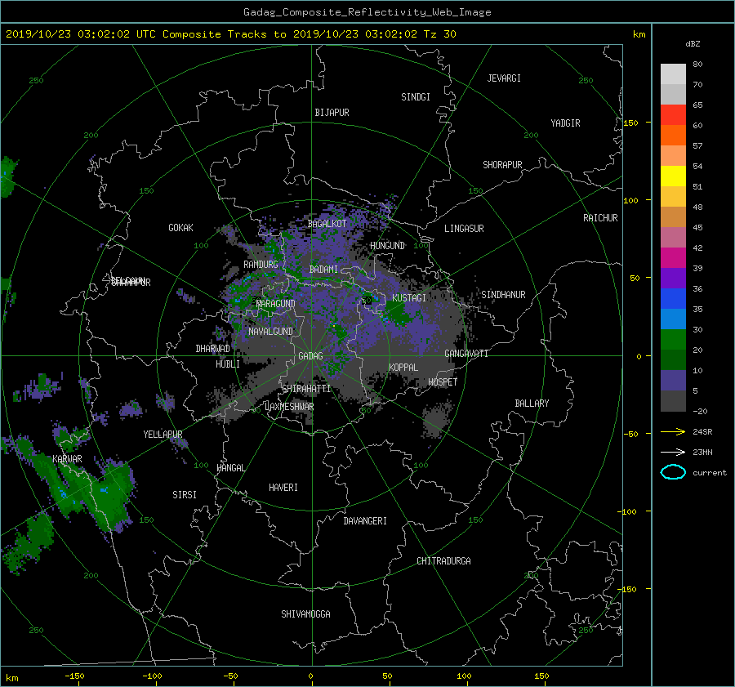
Task: Click the 'Gadag_Composite_Reflectivity_Web_Image' title text
Action: point(367,12)
